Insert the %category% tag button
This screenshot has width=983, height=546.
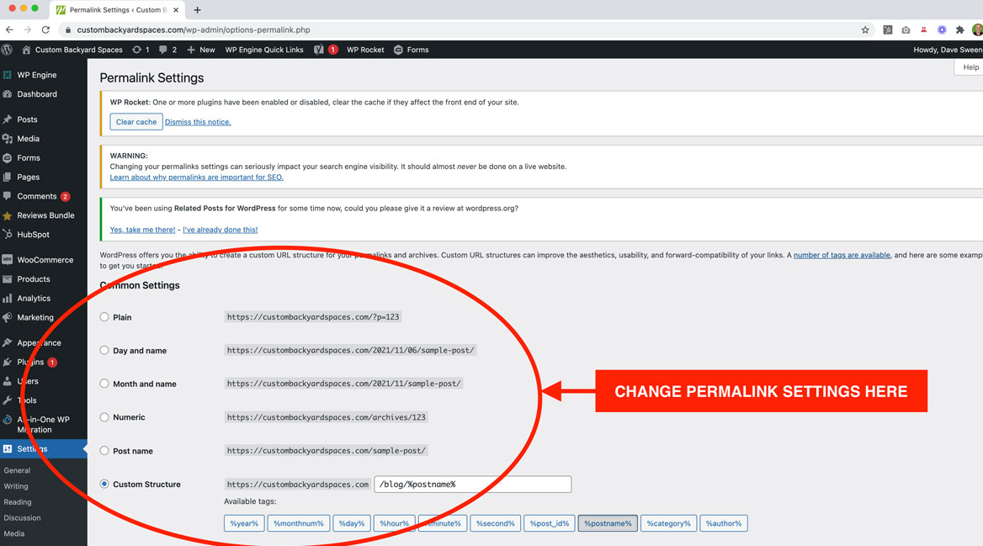point(668,523)
